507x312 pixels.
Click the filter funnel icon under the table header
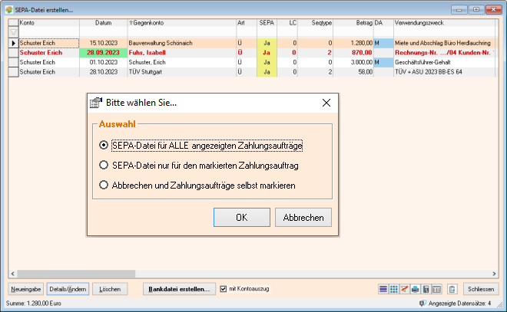(x=14, y=32)
